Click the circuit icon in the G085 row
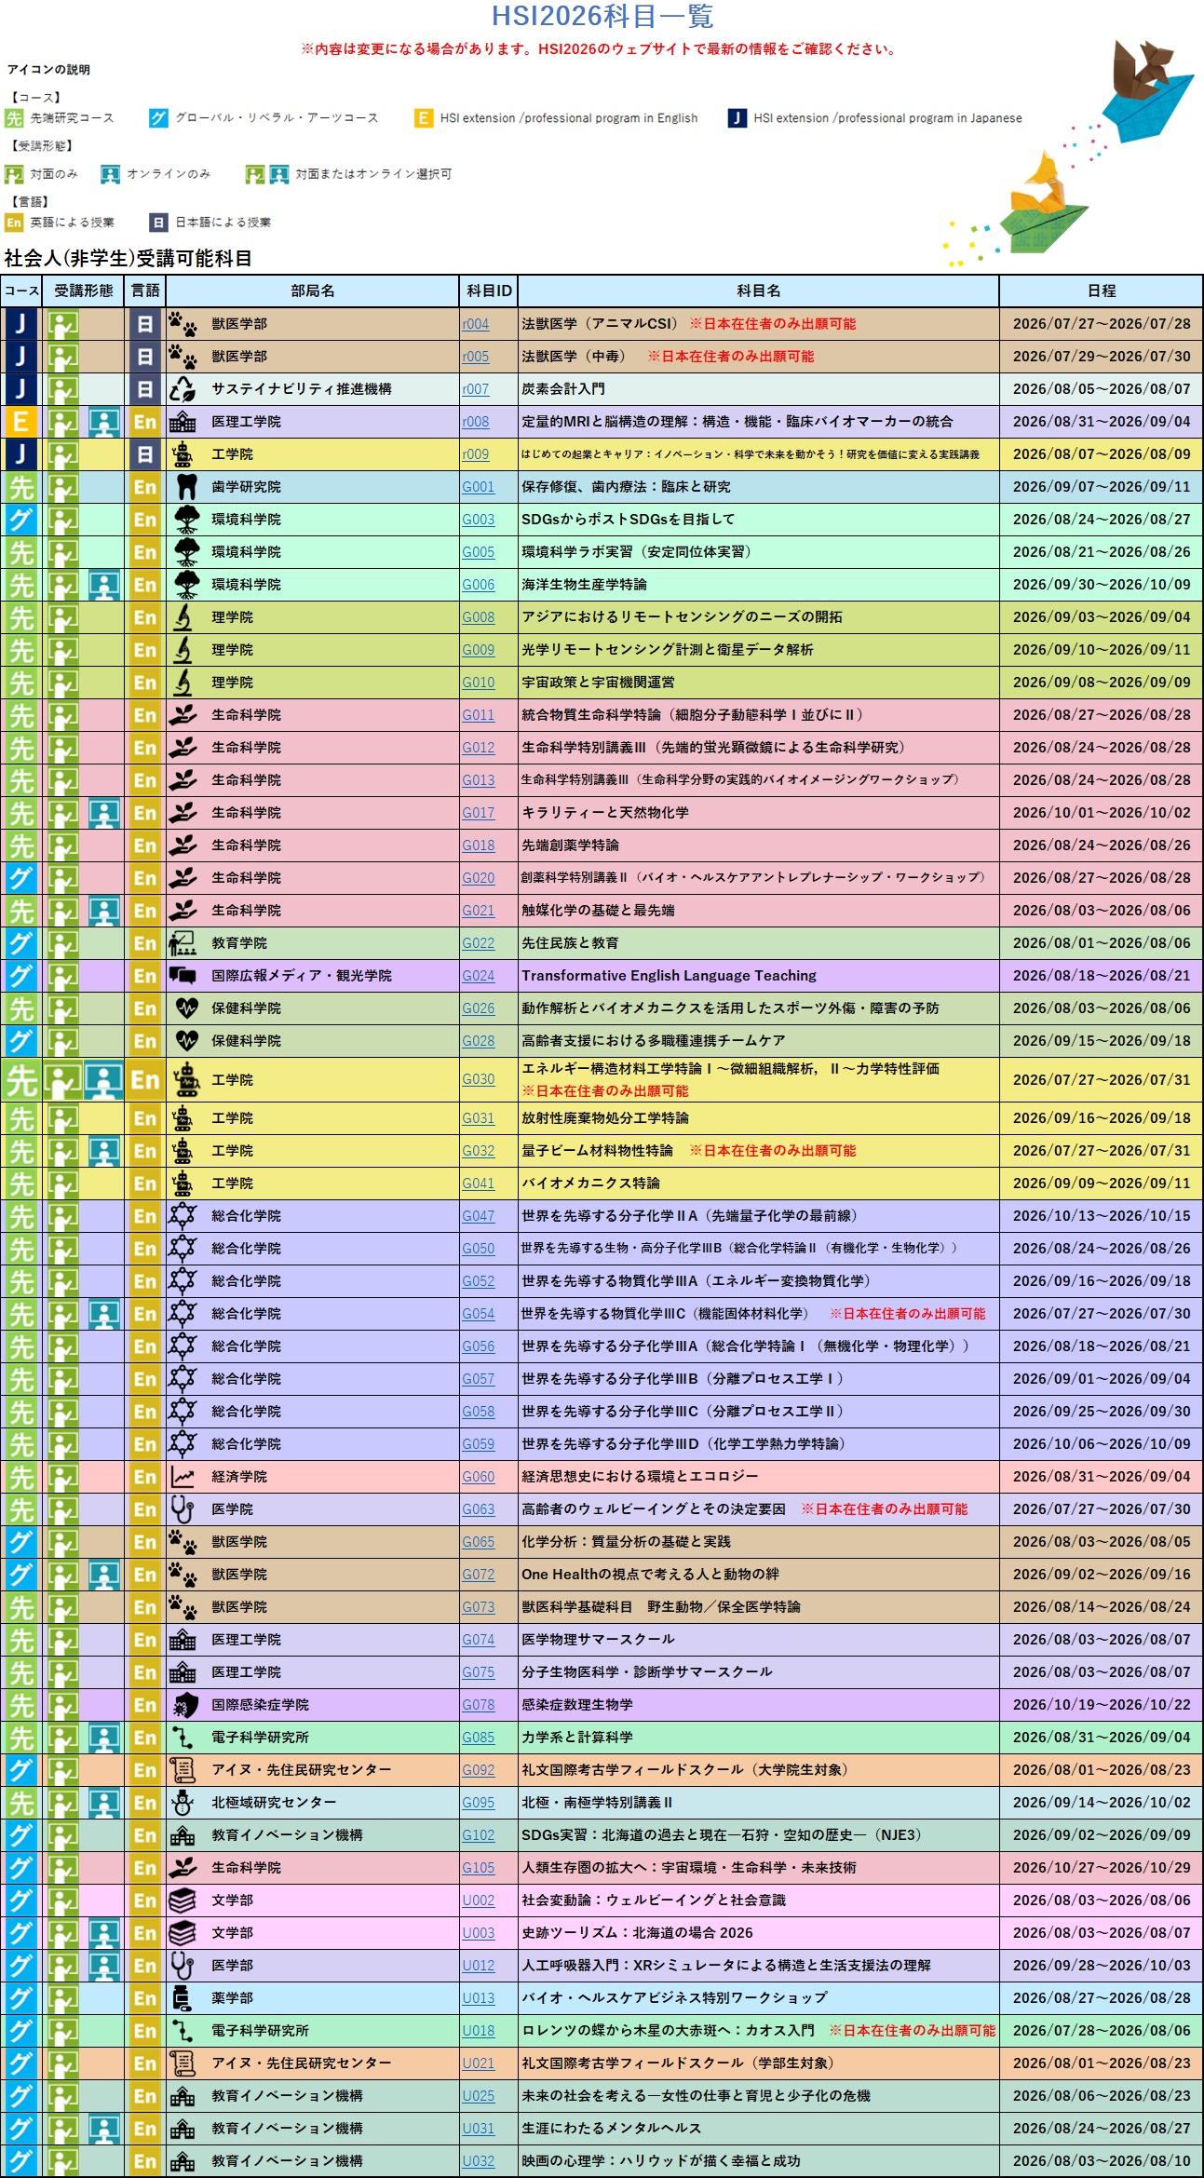 point(183,1738)
